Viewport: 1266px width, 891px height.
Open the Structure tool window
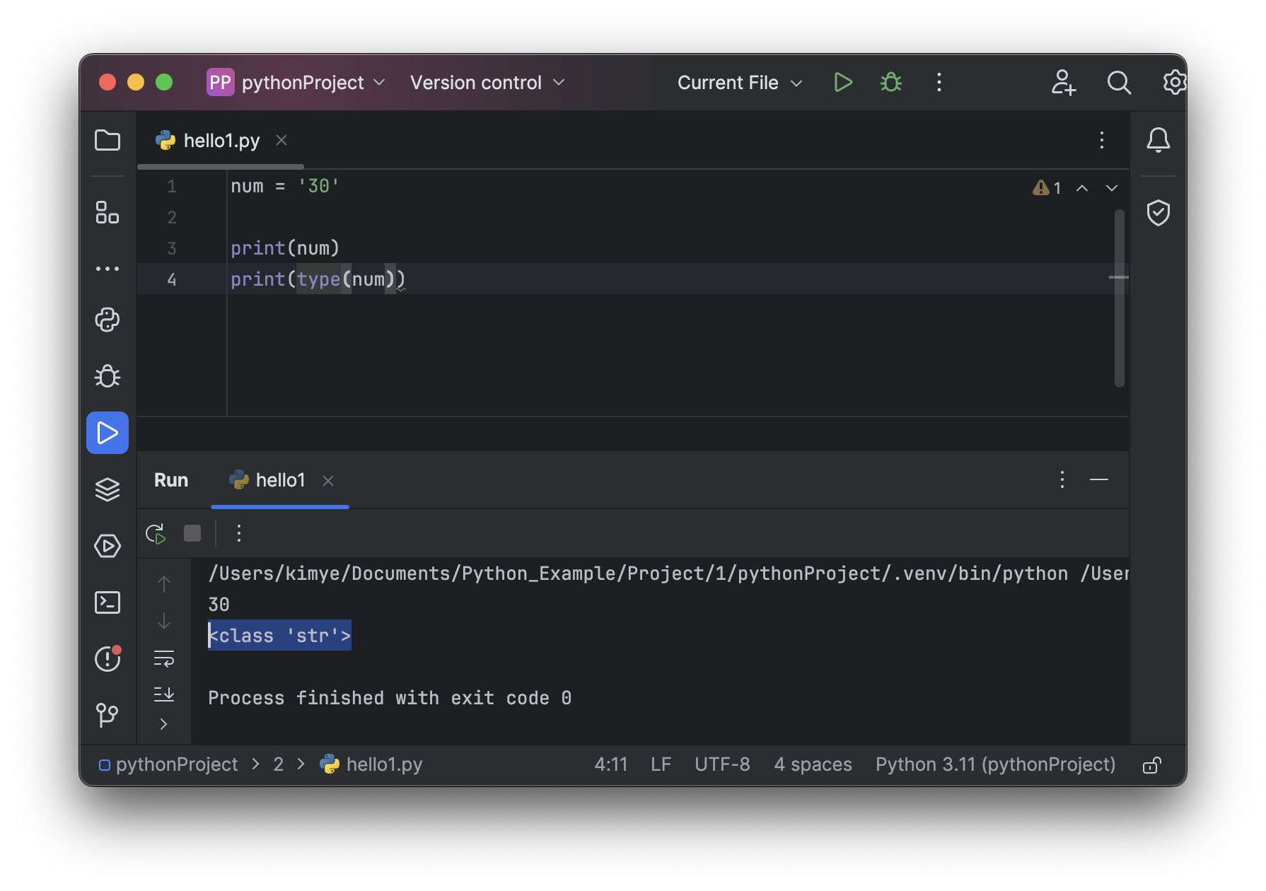tap(108, 212)
